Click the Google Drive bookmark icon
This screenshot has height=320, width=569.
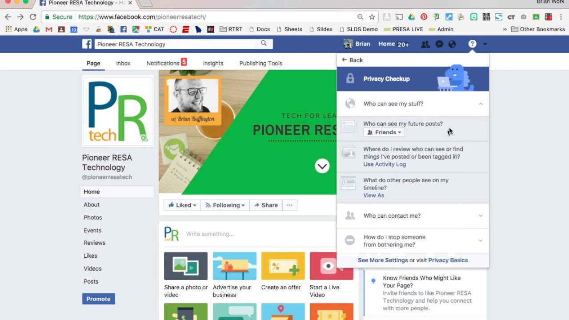pyautogui.click(x=36, y=29)
